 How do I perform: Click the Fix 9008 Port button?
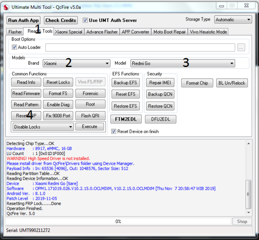click(58, 116)
